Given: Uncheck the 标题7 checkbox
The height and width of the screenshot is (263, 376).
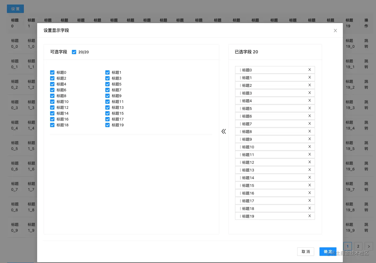Looking at the screenshot, I should [x=107, y=90].
